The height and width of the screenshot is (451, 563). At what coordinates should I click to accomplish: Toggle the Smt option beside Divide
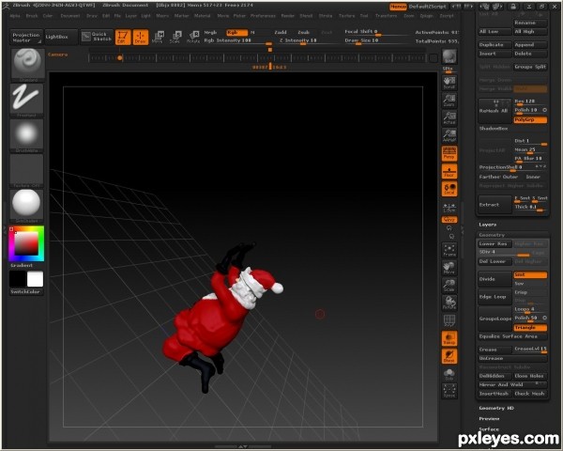tap(530, 274)
